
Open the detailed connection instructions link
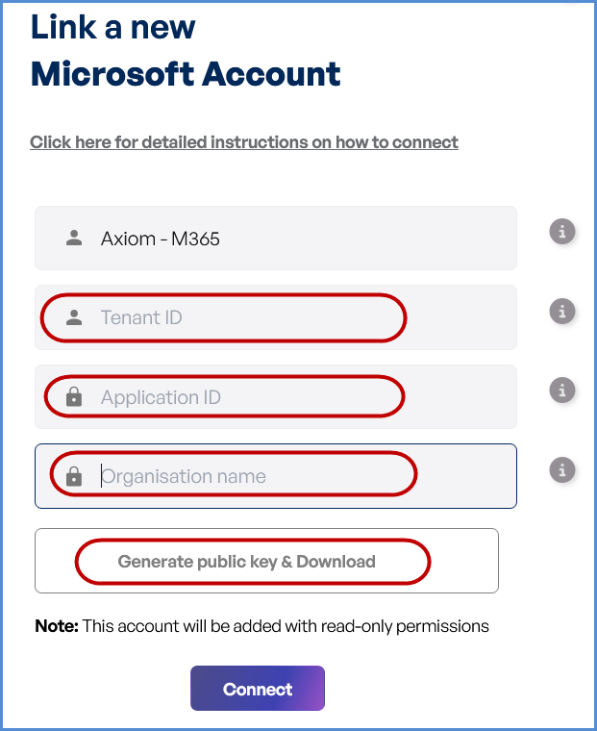coord(244,142)
